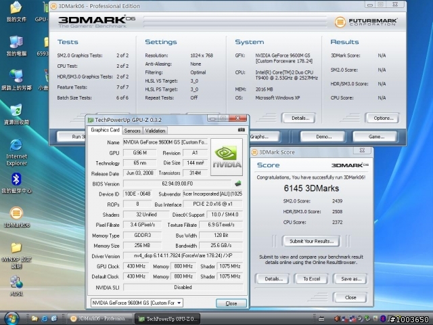Click the Name field in GPU-Z
The image size is (433, 325).
point(165,142)
